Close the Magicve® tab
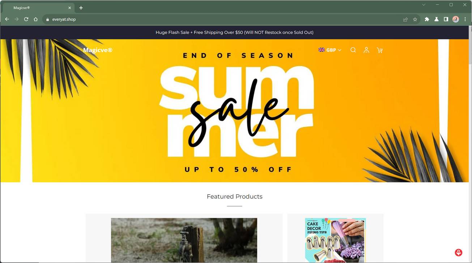This screenshot has width=472, height=263. [x=69, y=8]
